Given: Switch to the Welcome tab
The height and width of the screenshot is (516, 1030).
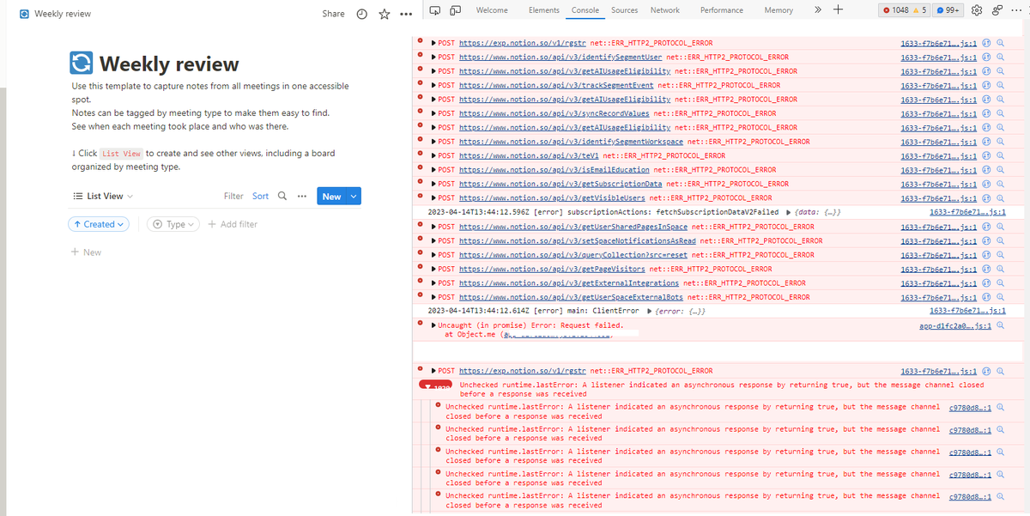Looking at the screenshot, I should point(492,10).
